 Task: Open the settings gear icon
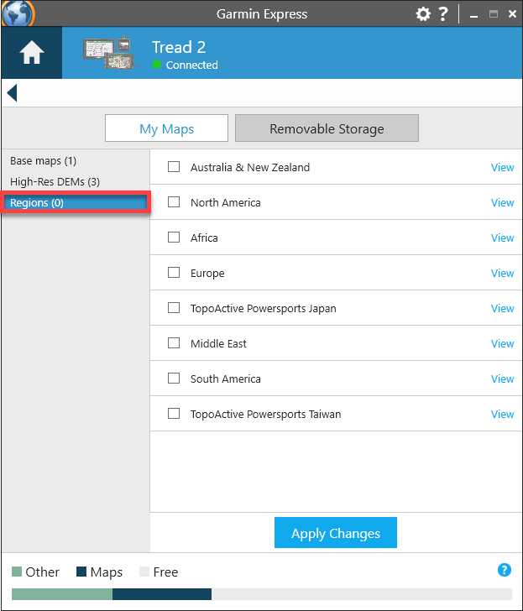tap(423, 14)
